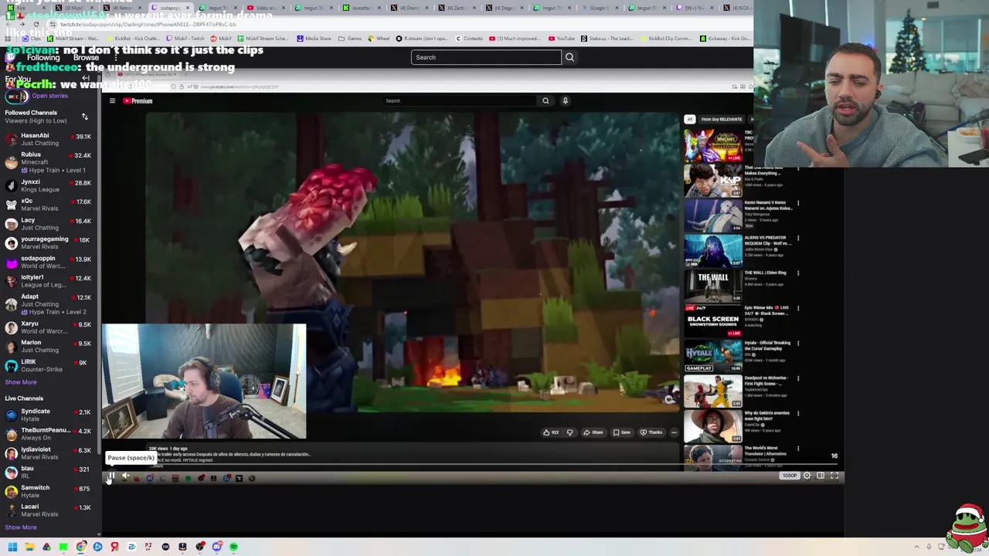The image size is (989, 556).
Task: Switch to the Browse tab
Action: (86, 58)
